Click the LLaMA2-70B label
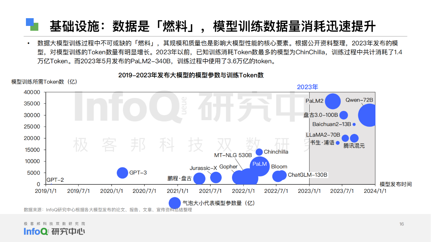Screen dimensions: 431x242 point(323,135)
